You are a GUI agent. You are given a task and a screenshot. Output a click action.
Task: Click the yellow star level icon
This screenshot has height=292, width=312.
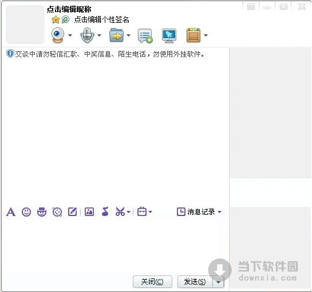tap(56, 19)
